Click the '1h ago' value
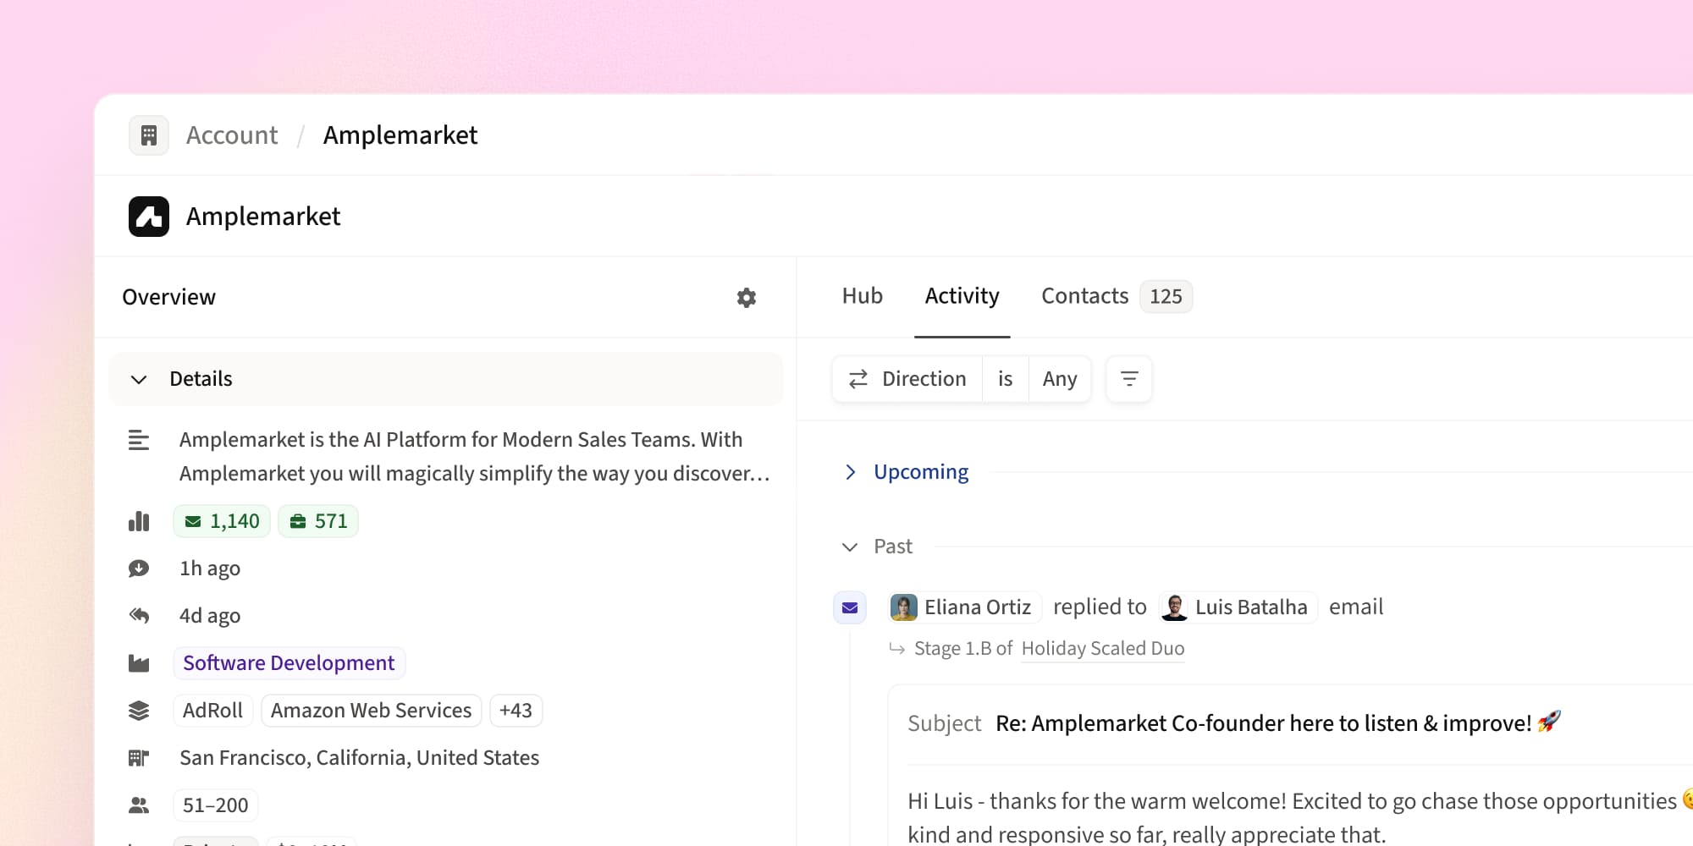Image resolution: width=1693 pixels, height=846 pixels. click(210, 569)
